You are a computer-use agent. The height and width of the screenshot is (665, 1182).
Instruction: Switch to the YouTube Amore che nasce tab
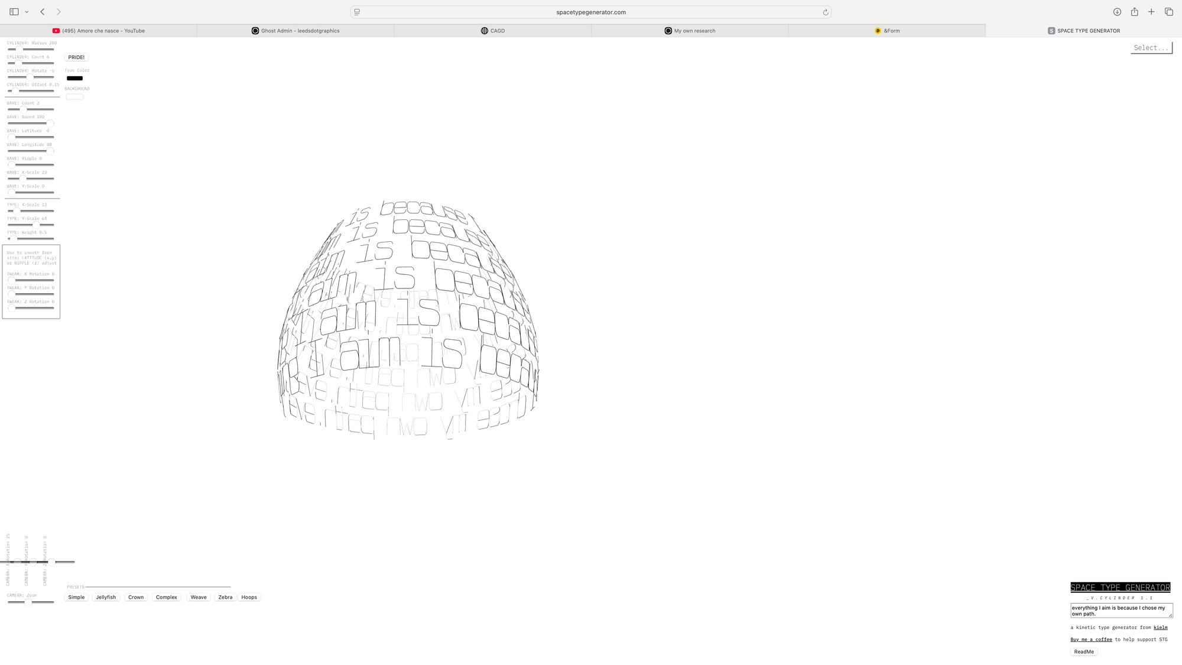coord(99,31)
